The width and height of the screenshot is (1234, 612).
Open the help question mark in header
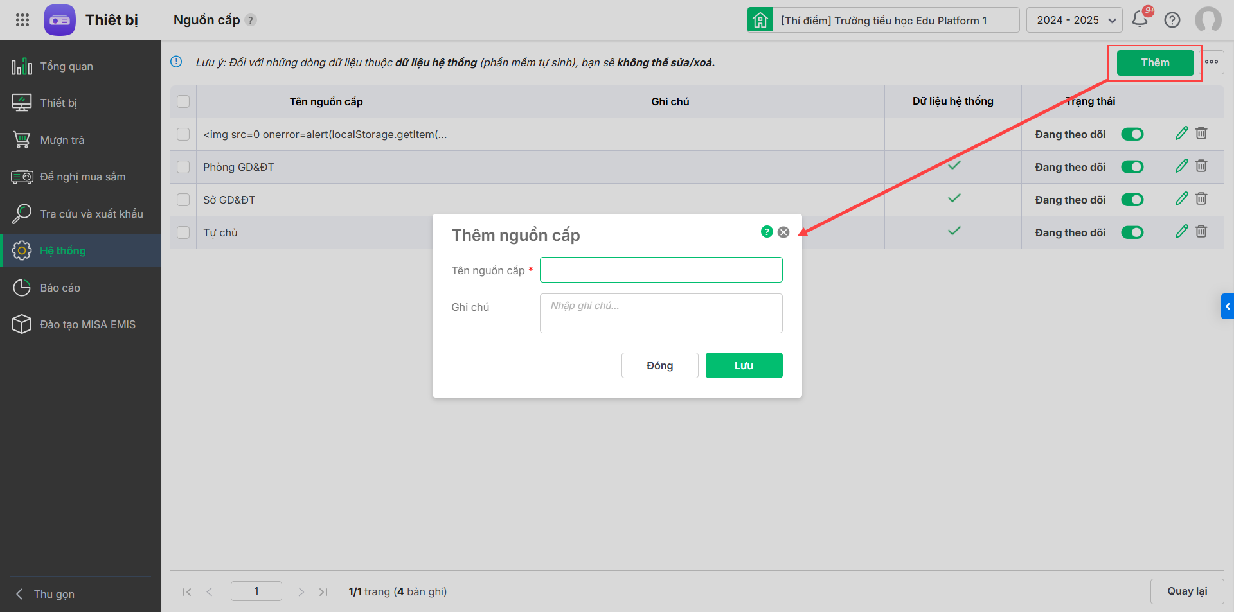pyautogui.click(x=1172, y=20)
